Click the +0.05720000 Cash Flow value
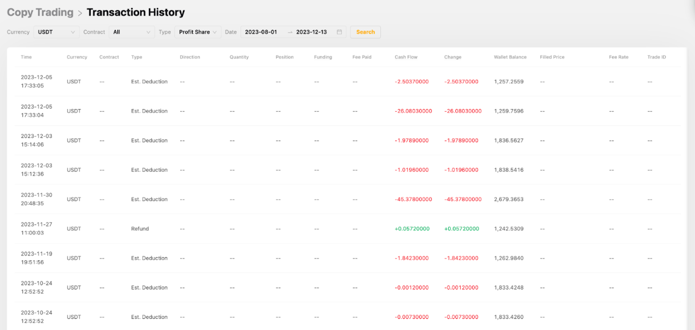695x330 pixels. (412, 229)
